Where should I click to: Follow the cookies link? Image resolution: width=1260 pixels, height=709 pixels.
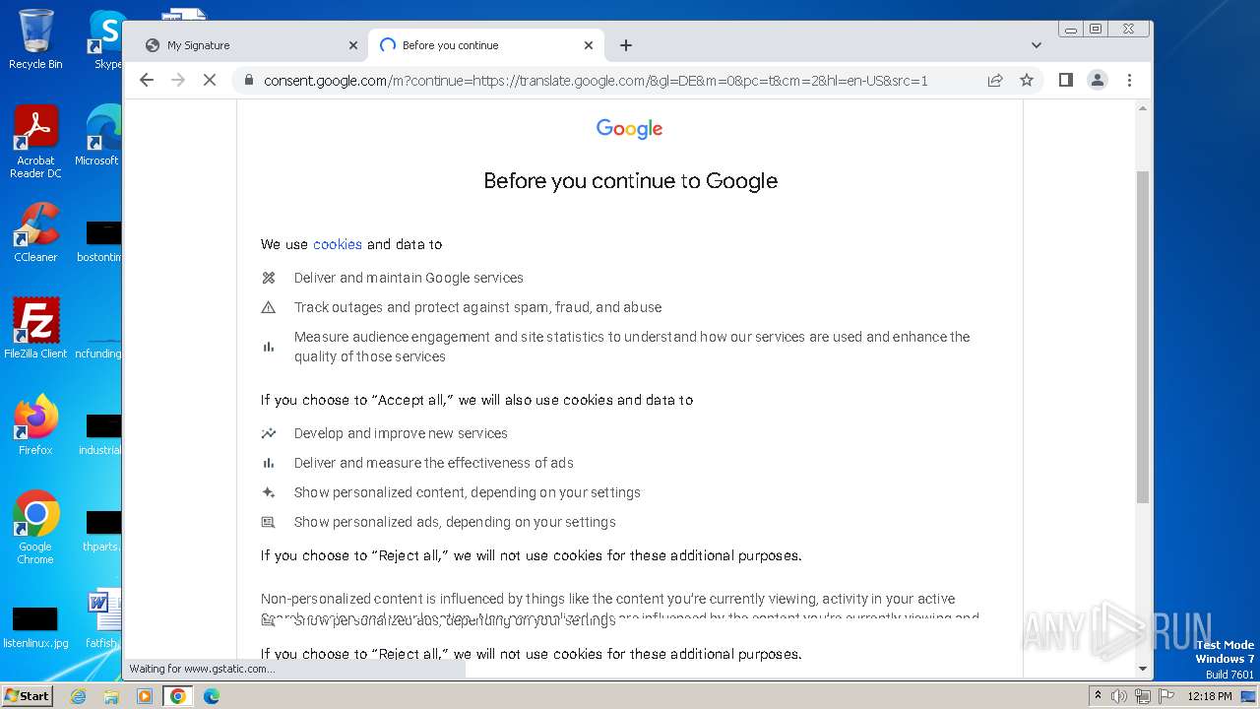click(x=338, y=244)
